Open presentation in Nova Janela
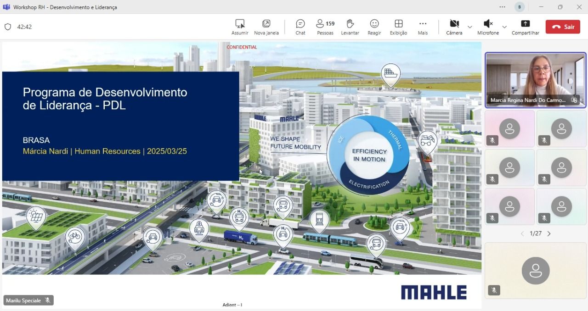 pos(266,24)
